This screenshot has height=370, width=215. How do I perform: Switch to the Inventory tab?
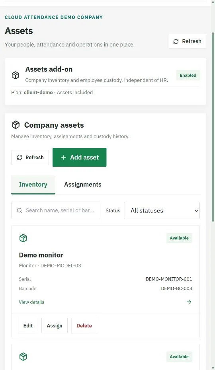coord(33,185)
